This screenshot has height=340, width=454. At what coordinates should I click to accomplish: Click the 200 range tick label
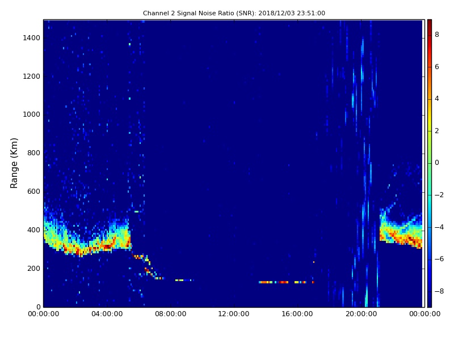(x=33, y=268)
